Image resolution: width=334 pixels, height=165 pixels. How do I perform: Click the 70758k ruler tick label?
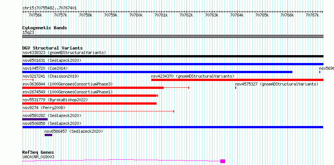86,15
